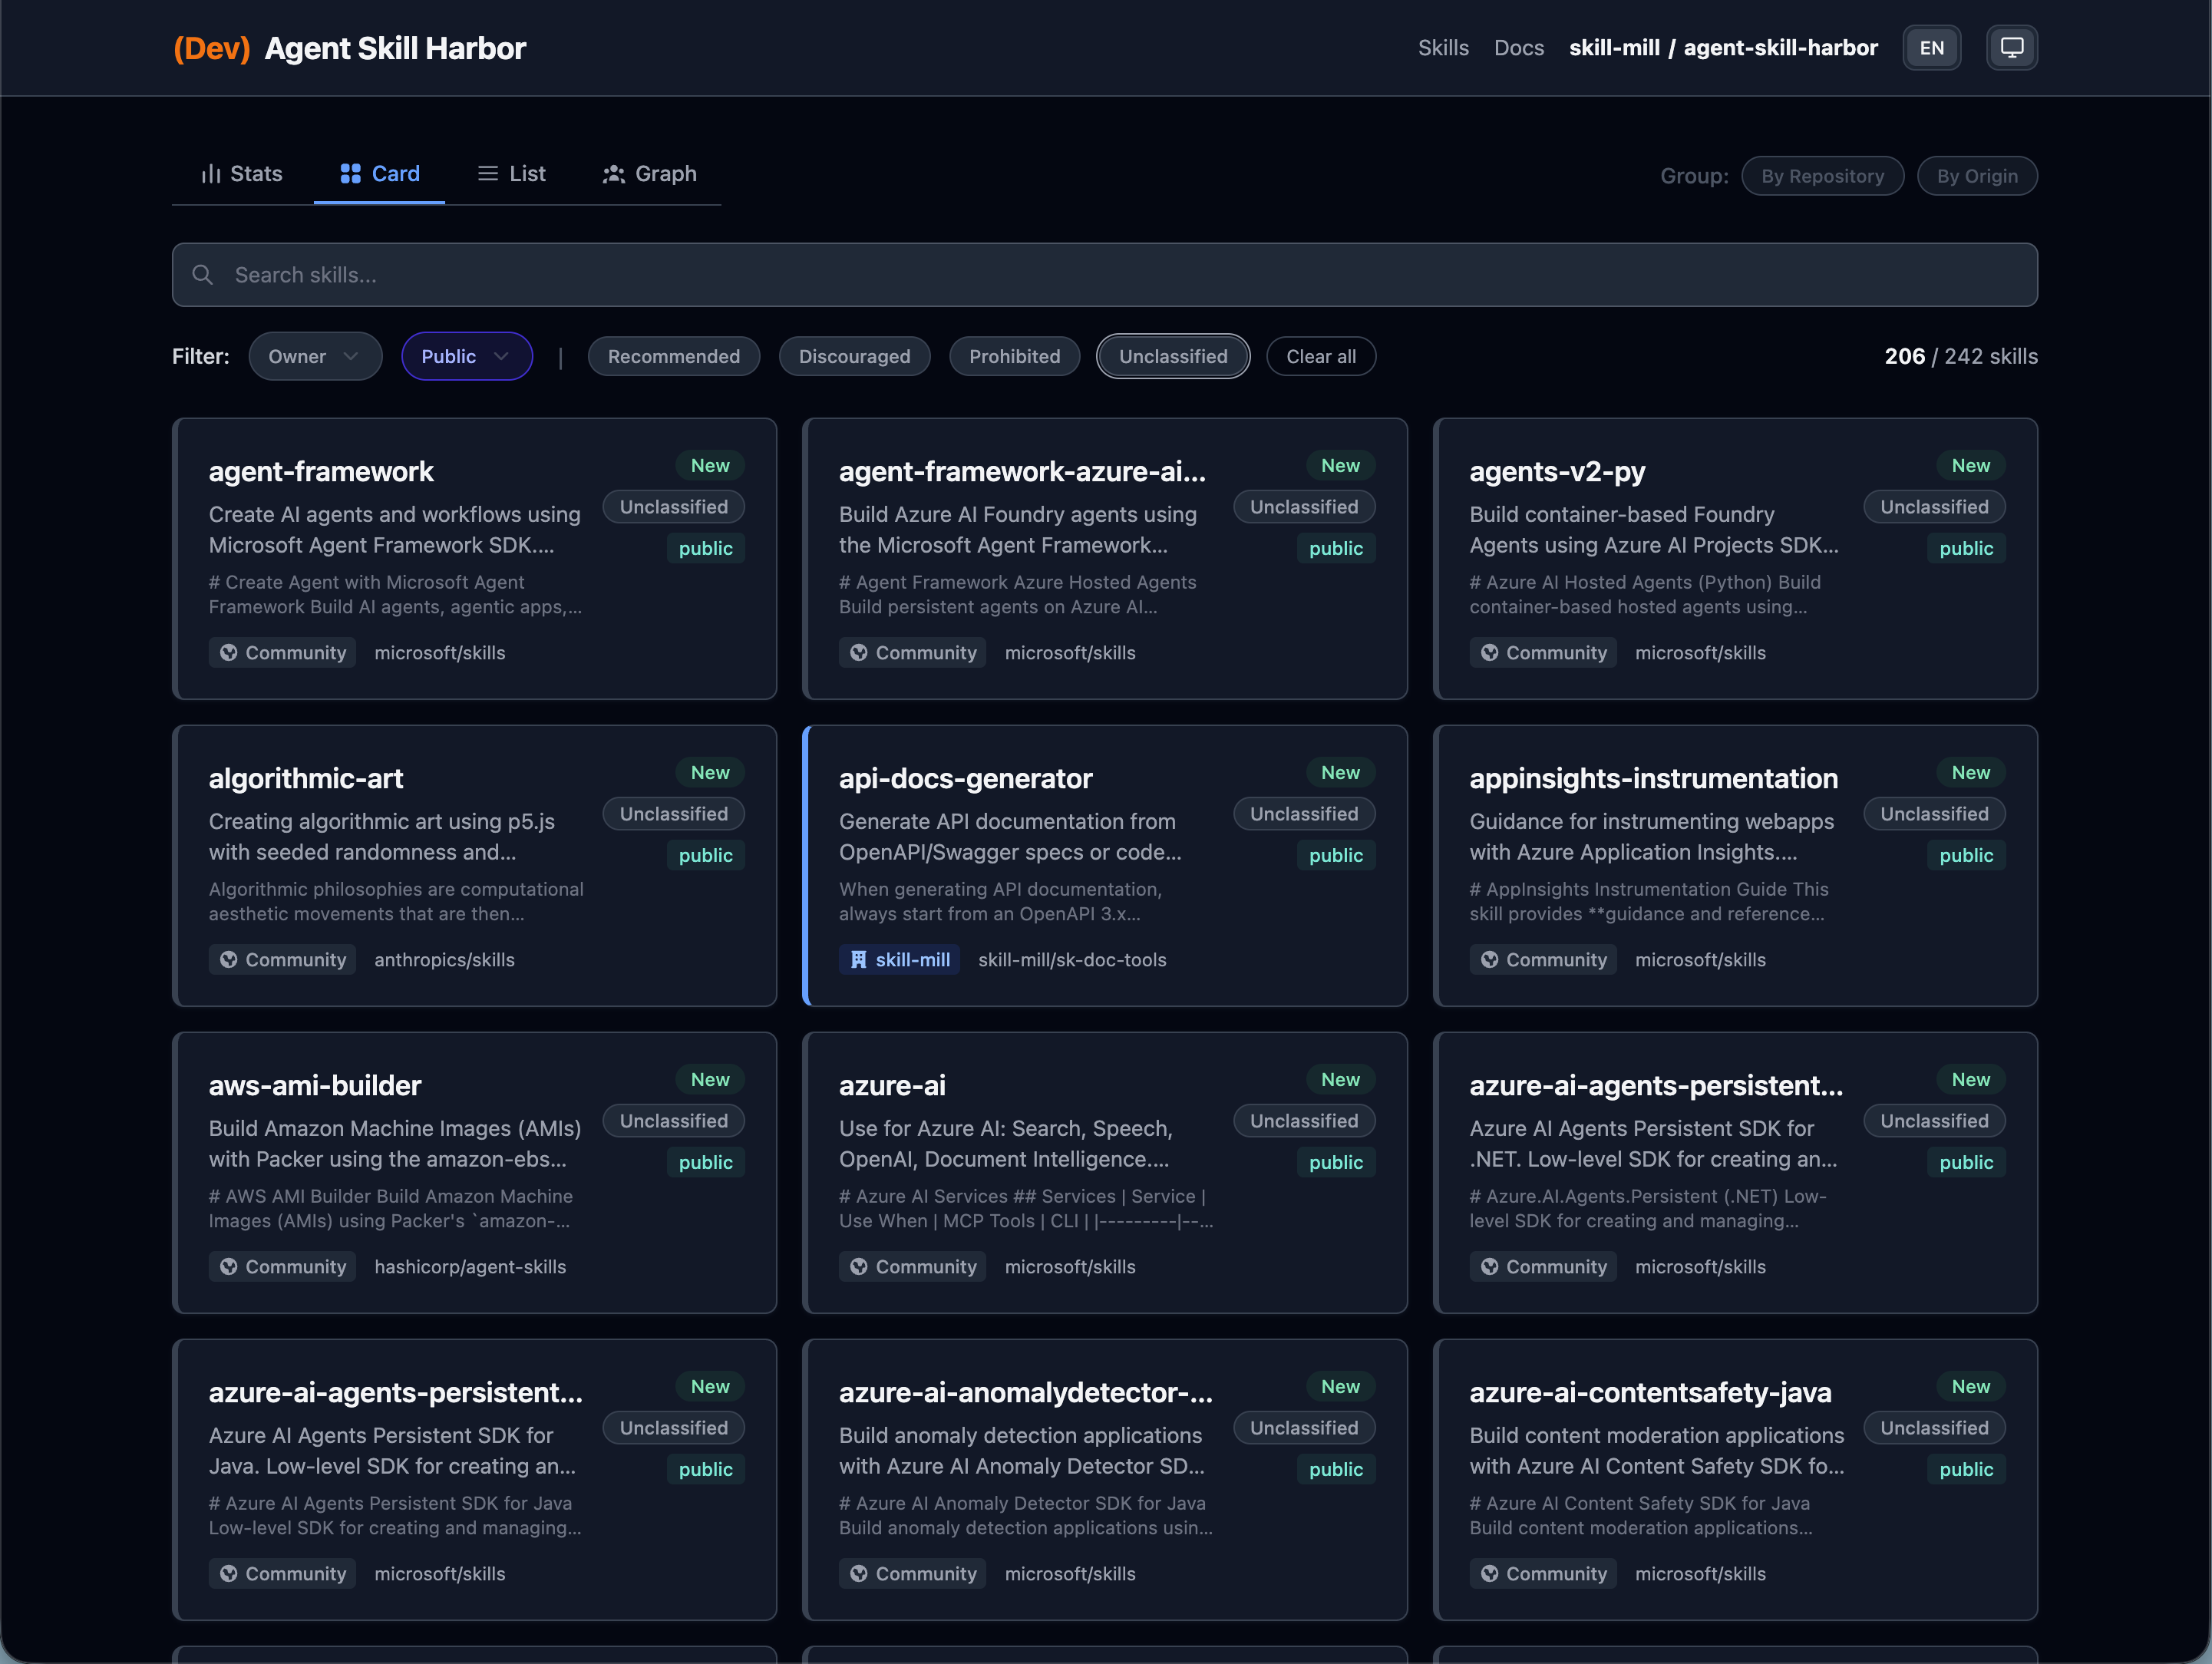Click Community icon on agent-framework card

229,653
